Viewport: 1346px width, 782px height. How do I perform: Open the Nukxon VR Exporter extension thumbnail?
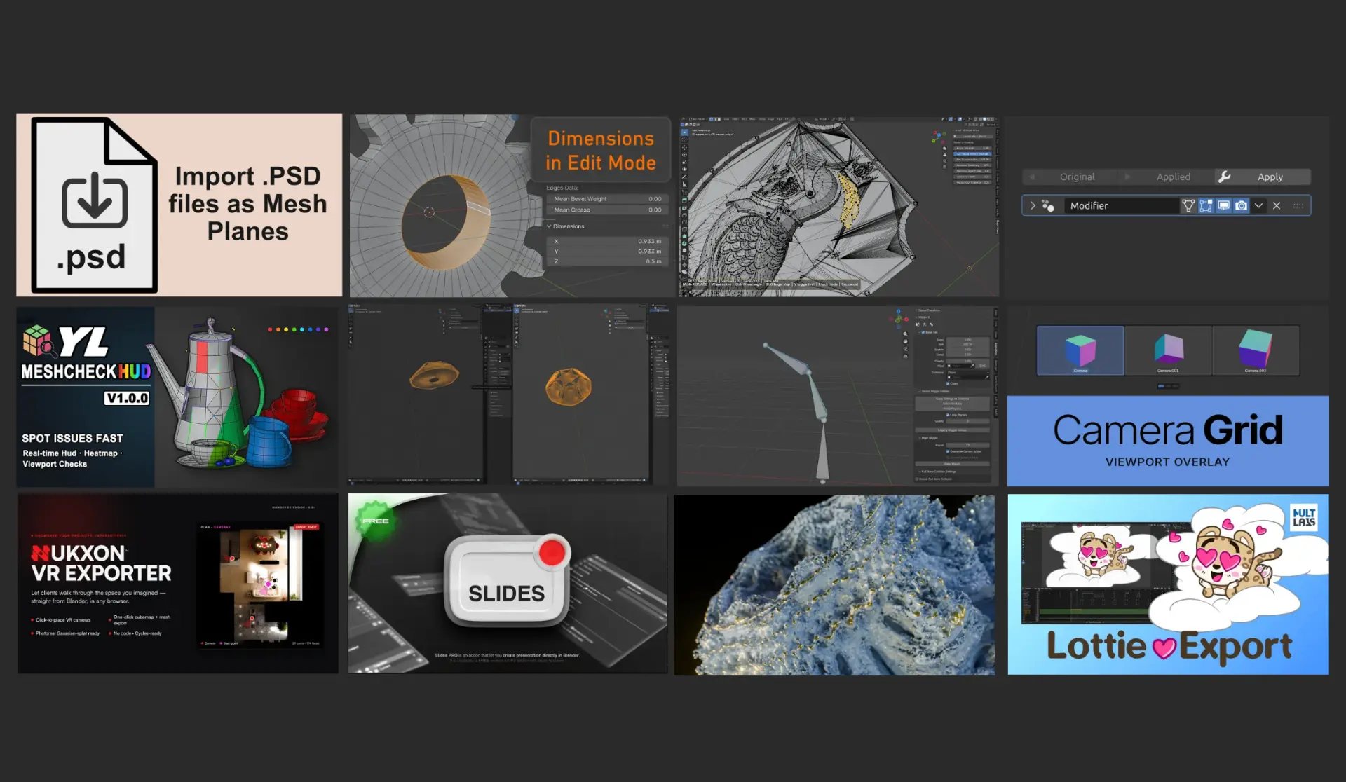pyautogui.click(x=178, y=584)
